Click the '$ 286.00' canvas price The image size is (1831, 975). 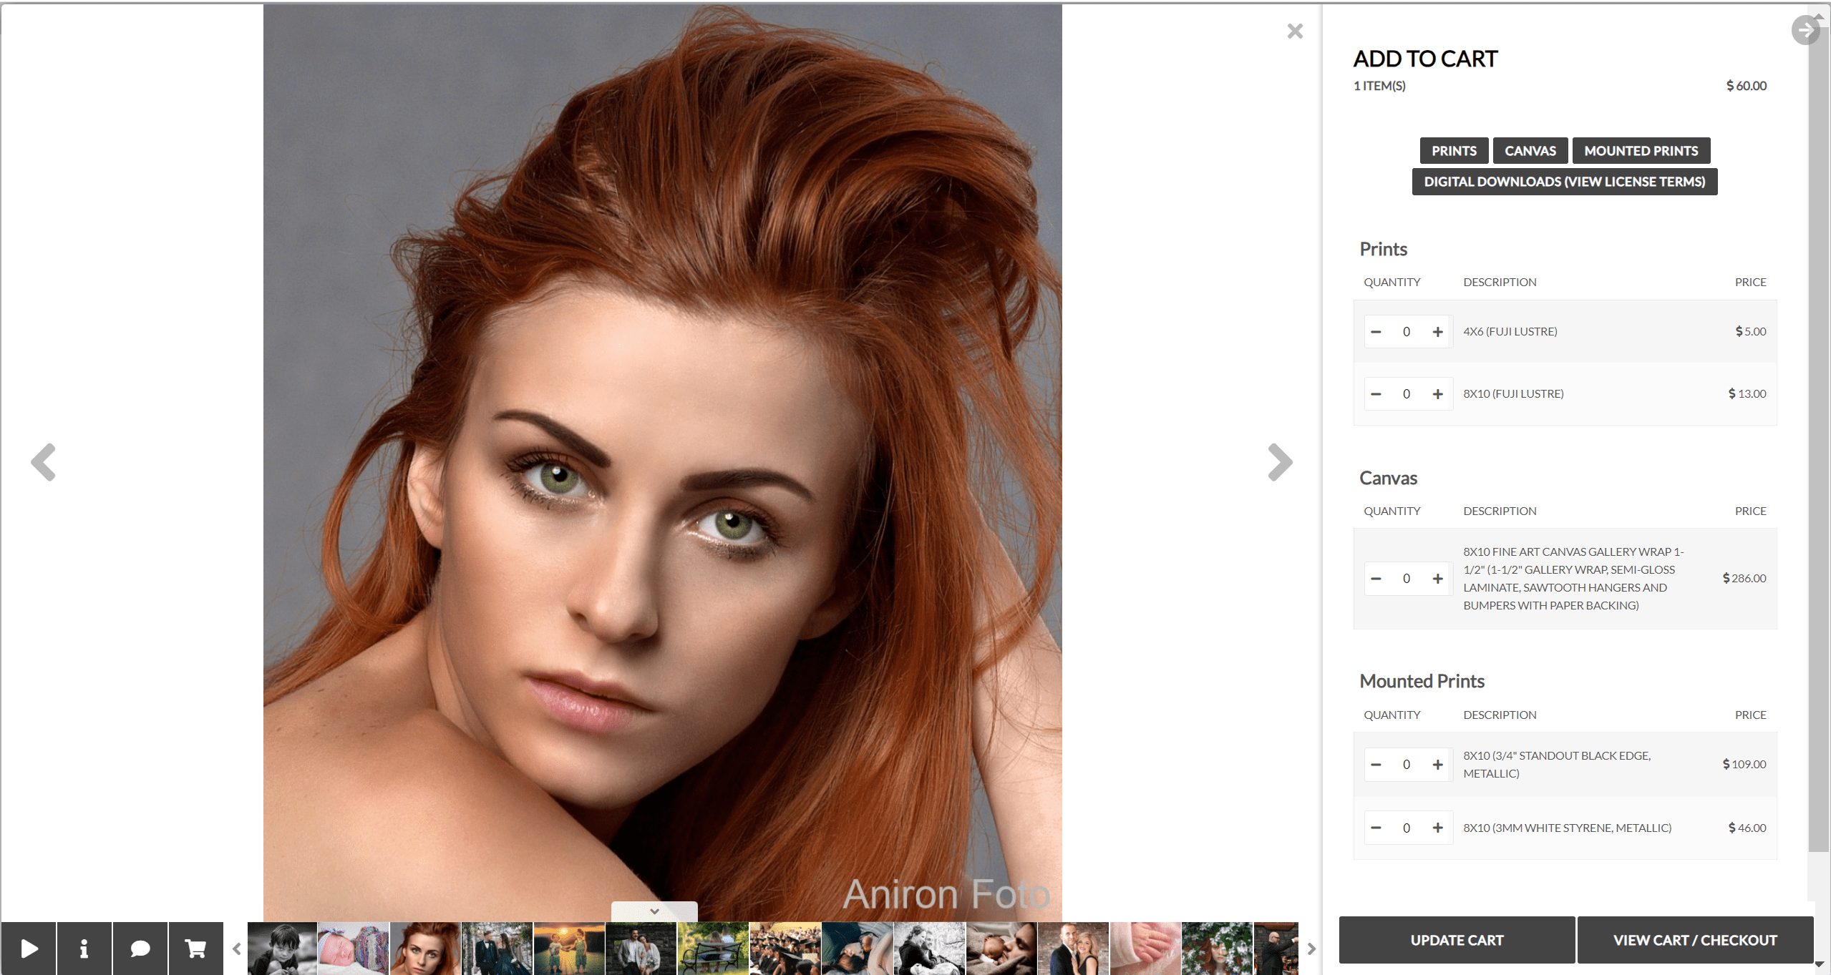[1744, 578]
